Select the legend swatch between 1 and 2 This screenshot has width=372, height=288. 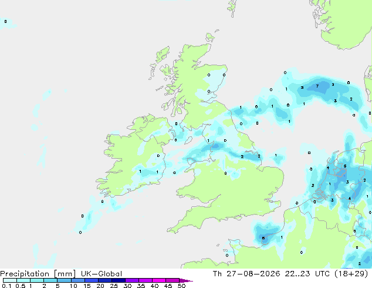click(37, 280)
